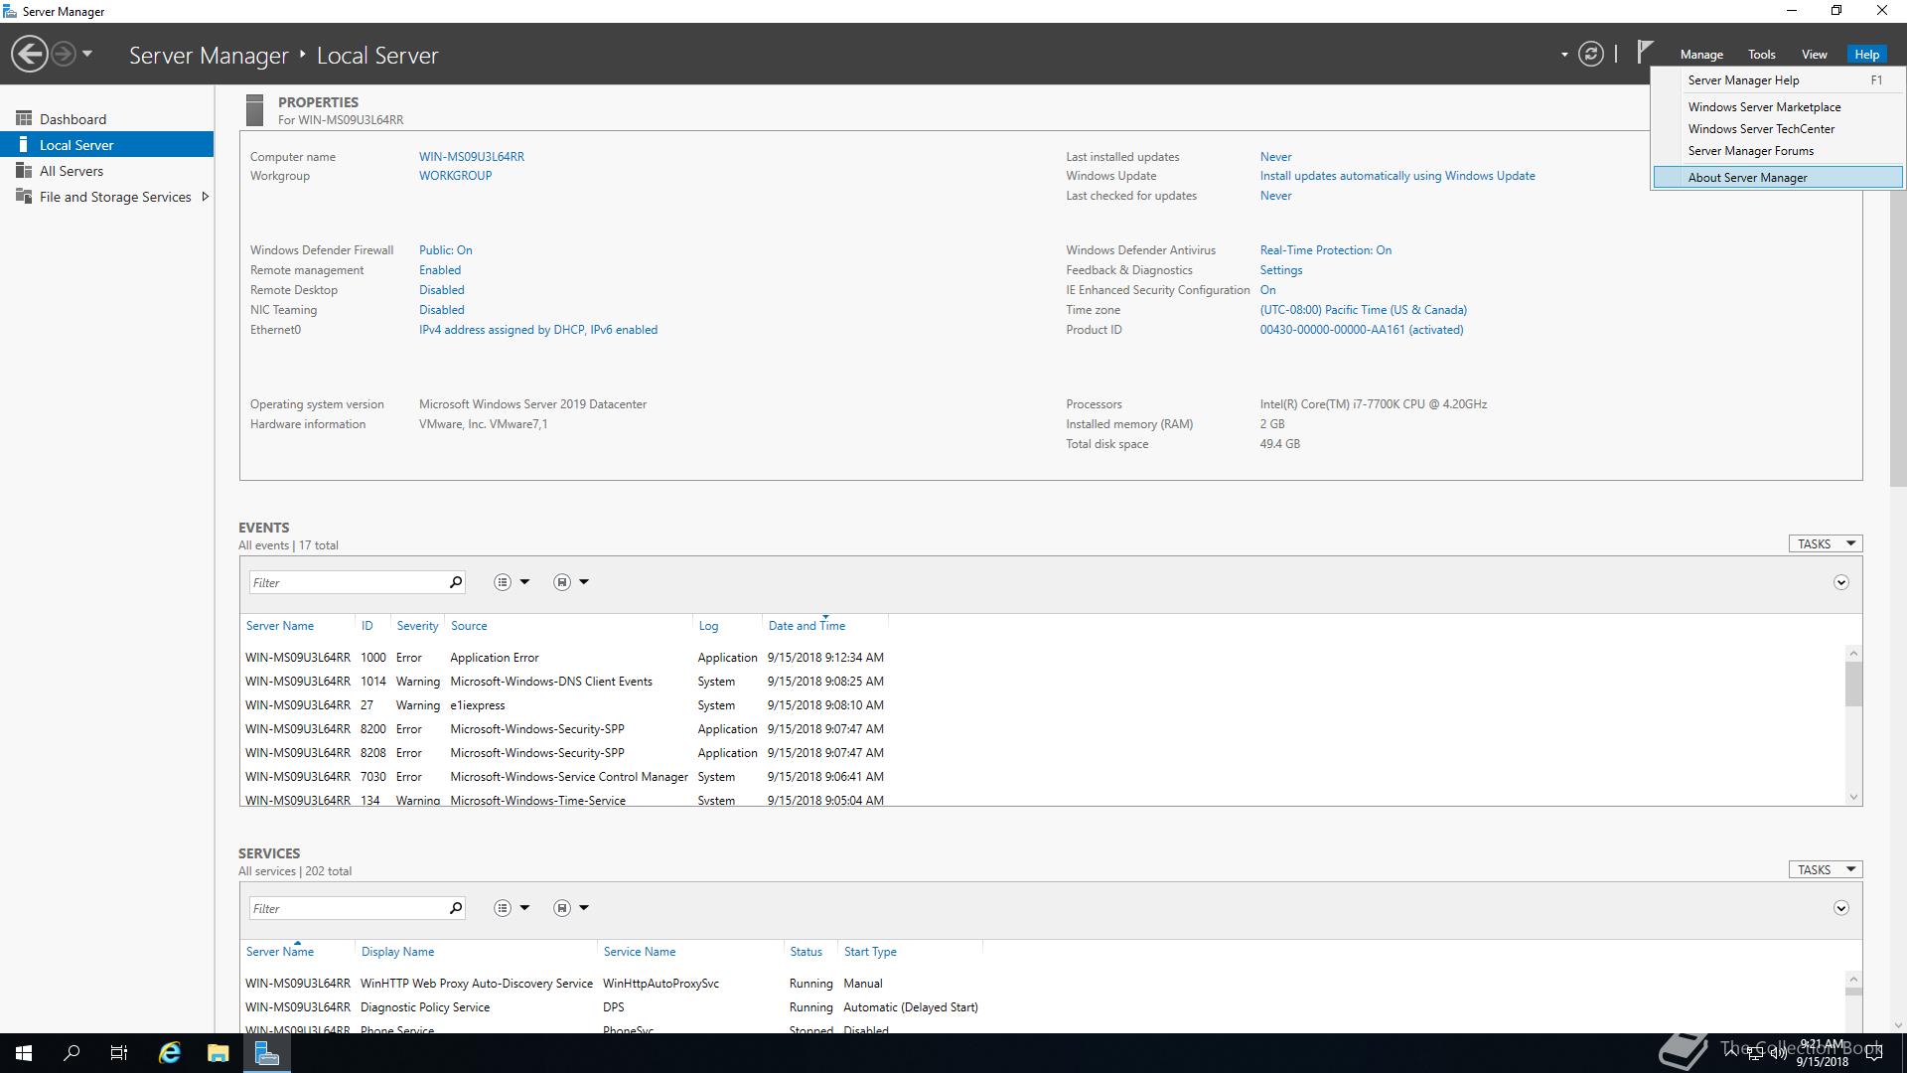Expand File and Storage Services arrow
The image size is (1907, 1073).
tap(206, 197)
